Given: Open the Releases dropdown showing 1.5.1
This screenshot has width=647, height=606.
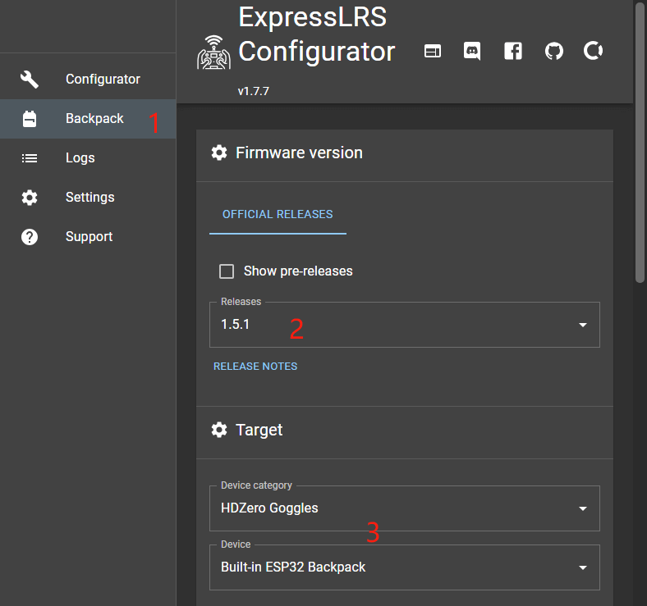Looking at the screenshot, I should (x=404, y=325).
